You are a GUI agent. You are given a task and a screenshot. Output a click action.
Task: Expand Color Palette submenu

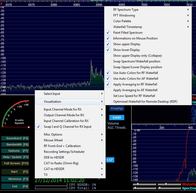click(x=148, y=21)
